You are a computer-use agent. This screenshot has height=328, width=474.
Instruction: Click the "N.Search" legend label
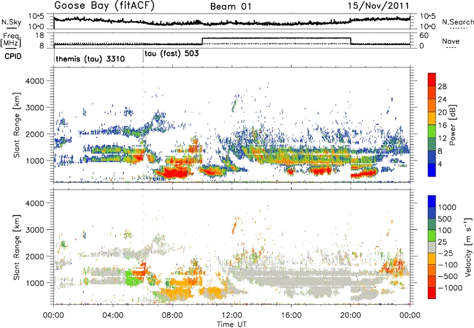coord(457,22)
